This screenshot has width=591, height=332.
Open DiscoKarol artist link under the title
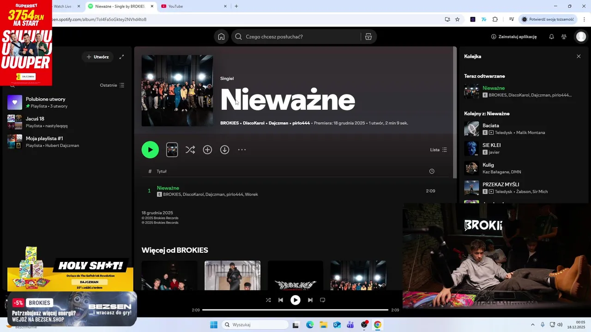(253, 123)
